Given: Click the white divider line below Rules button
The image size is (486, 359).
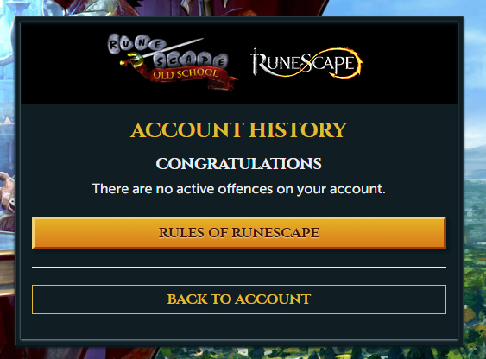Looking at the screenshot, I should tap(239, 267).
